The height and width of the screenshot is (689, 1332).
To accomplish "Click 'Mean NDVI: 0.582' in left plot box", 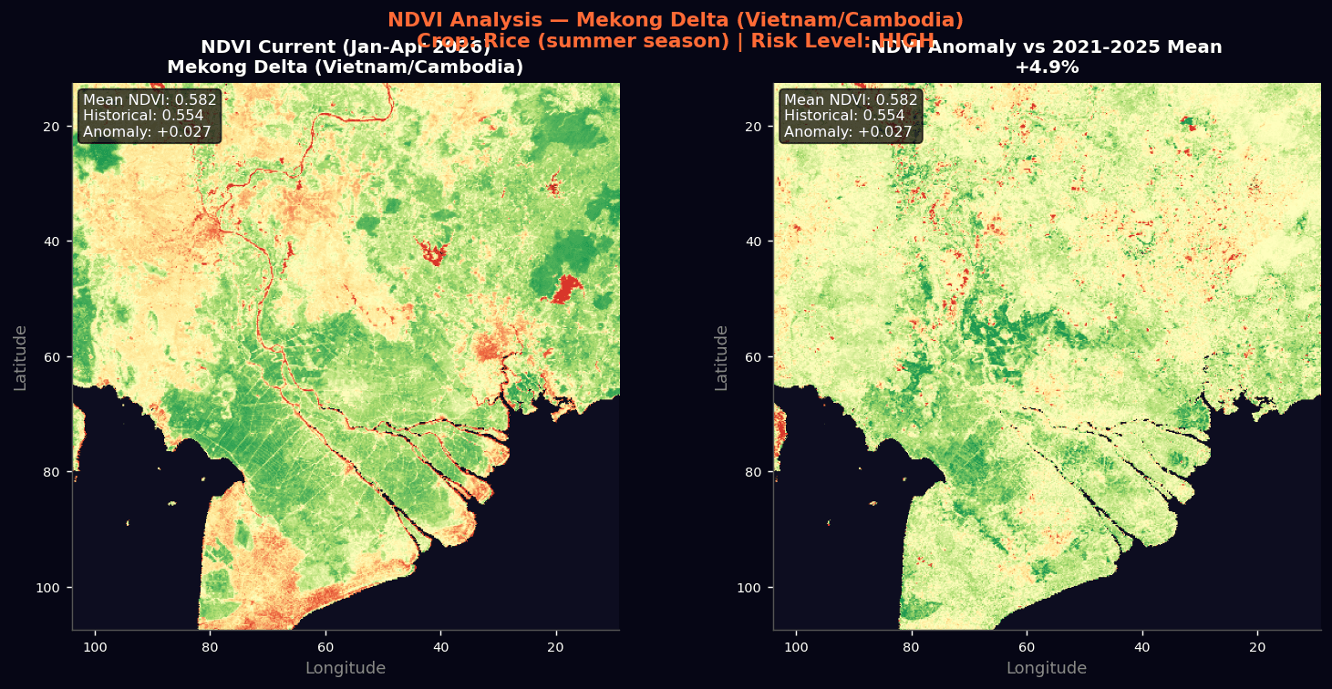I will 150,100.
